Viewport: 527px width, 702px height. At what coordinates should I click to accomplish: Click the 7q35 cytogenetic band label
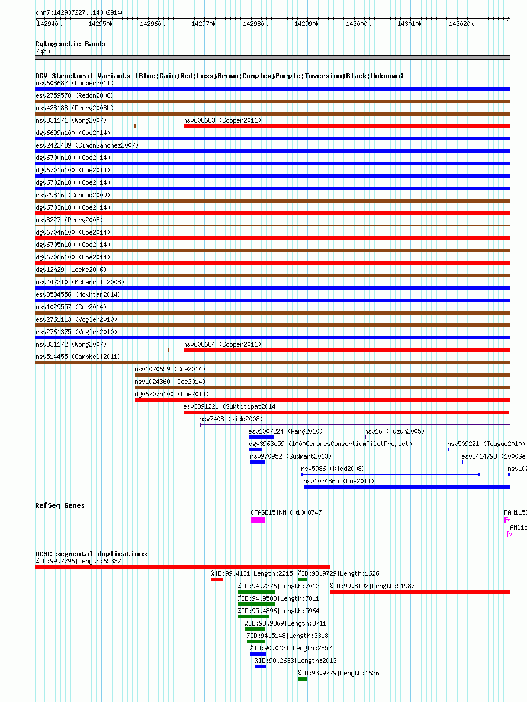43,52
